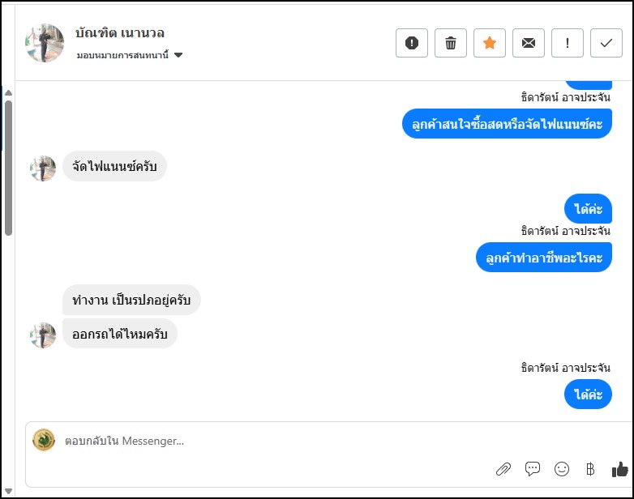Screen dimensions: 634x499
Task: Type in the ตอบกลับใน Messenger reply field
Action: (243, 441)
